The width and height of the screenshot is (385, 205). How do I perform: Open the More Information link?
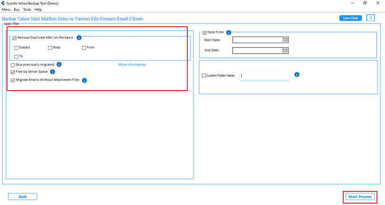pos(132,64)
